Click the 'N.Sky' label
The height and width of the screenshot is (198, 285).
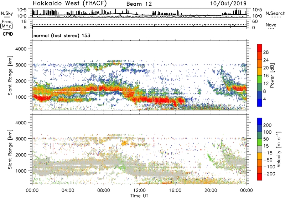7,13
